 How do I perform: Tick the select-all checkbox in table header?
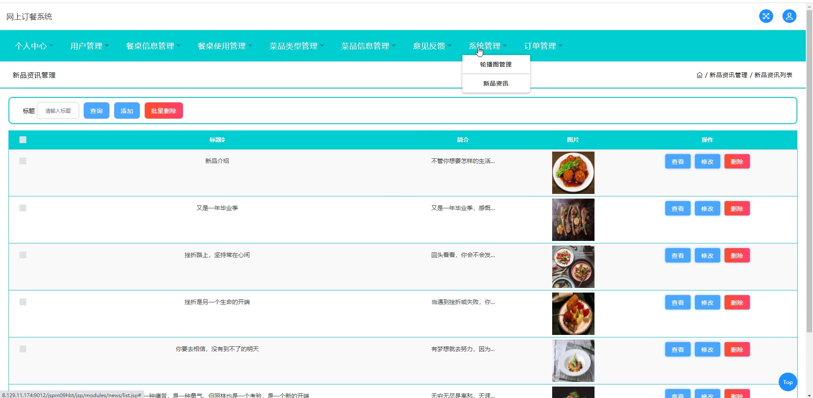pyautogui.click(x=23, y=140)
